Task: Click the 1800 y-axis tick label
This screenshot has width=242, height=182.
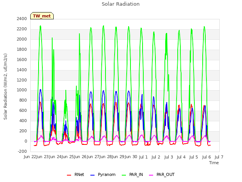Action: click(x=22, y=49)
